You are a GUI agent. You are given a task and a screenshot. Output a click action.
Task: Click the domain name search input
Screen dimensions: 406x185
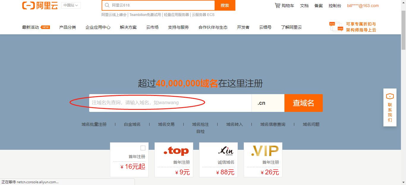tap(170, 103)
